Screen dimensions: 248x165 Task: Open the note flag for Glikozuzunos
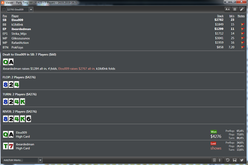(242, 38)
